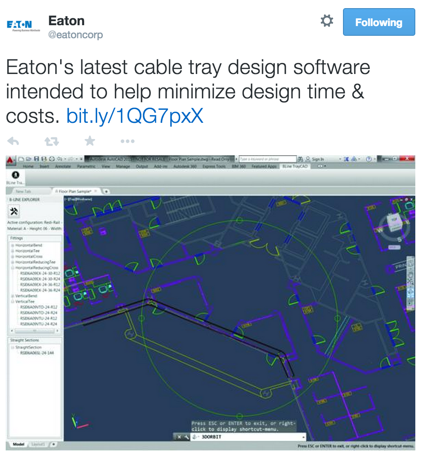Click the BLine TrayCAD ribbon panel icon

pyautogui.click(x=16, y=175)
